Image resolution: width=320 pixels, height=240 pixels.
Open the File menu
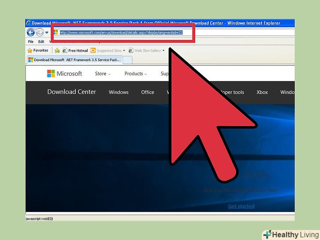(x=31, y=42)
